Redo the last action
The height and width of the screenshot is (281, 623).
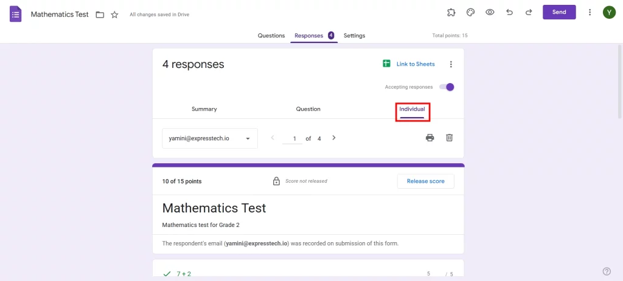(x=529, y=12)
